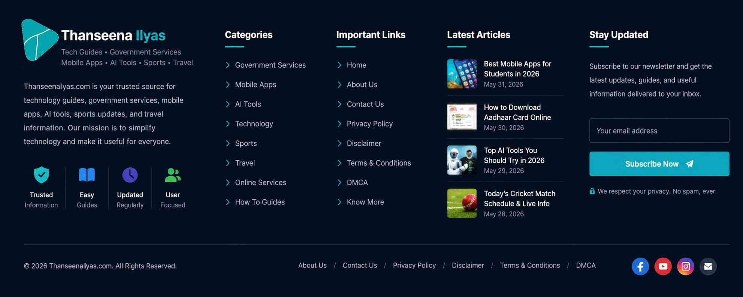Click the Latest Articles heading
The width and height of the screenshot is (743, 297).
coord(478,35)
